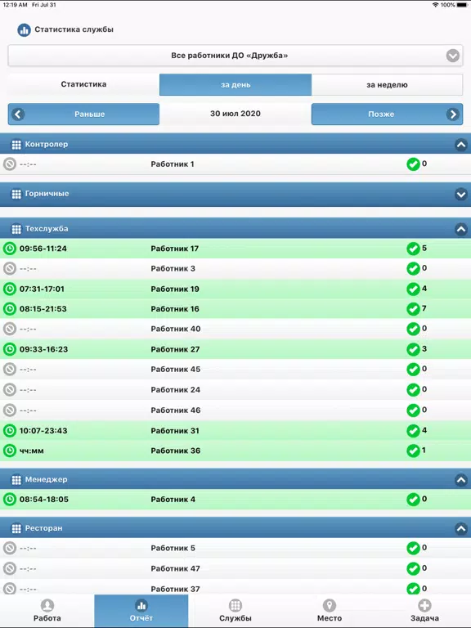Collapse the 'Ресторан' section chevron
The image size is (471, 628).
(461, 529)
